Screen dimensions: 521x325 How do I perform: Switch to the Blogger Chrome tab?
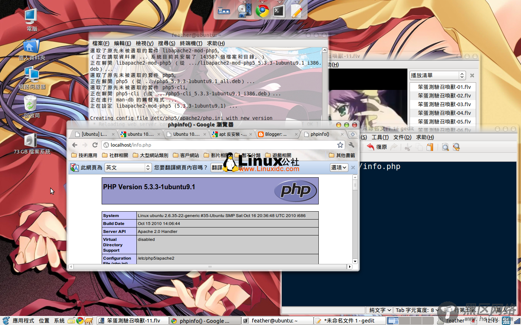click(x=278, y=134)
